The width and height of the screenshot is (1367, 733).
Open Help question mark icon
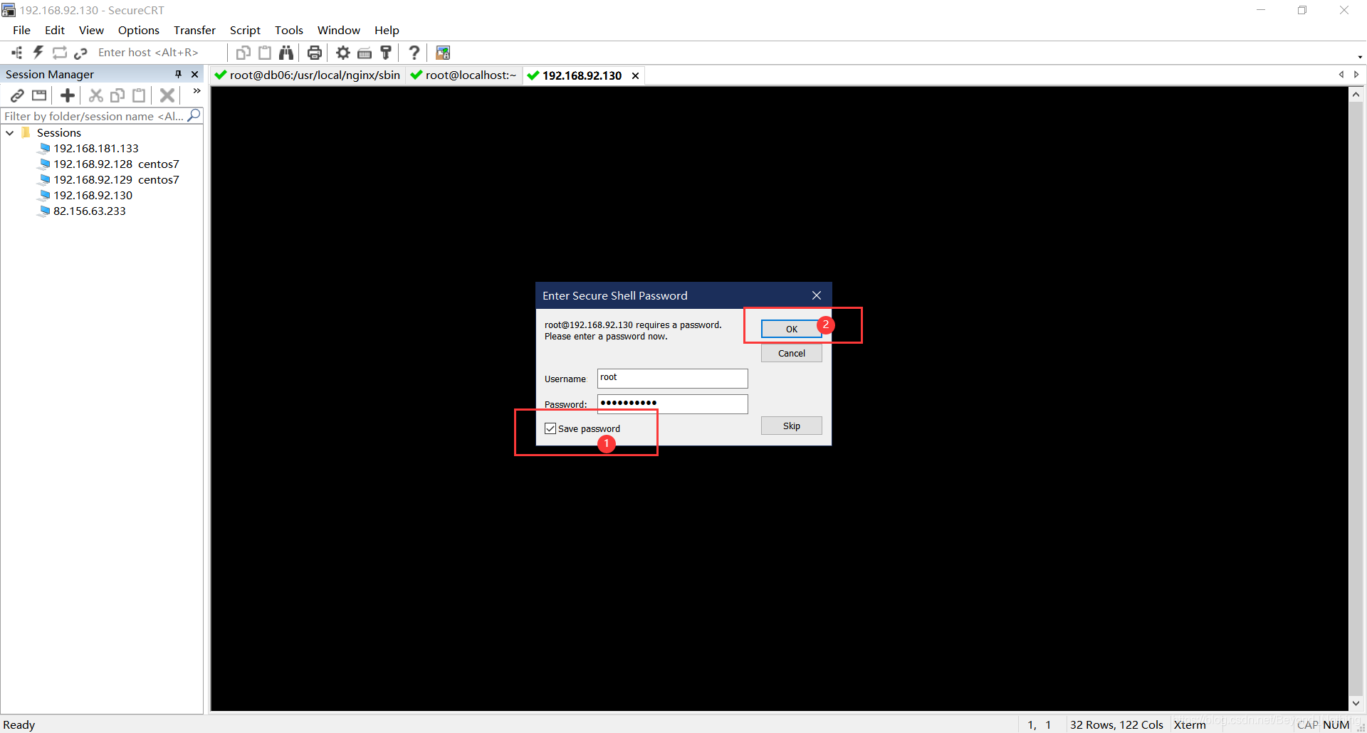pyautogui.click(x=414, y=53)
